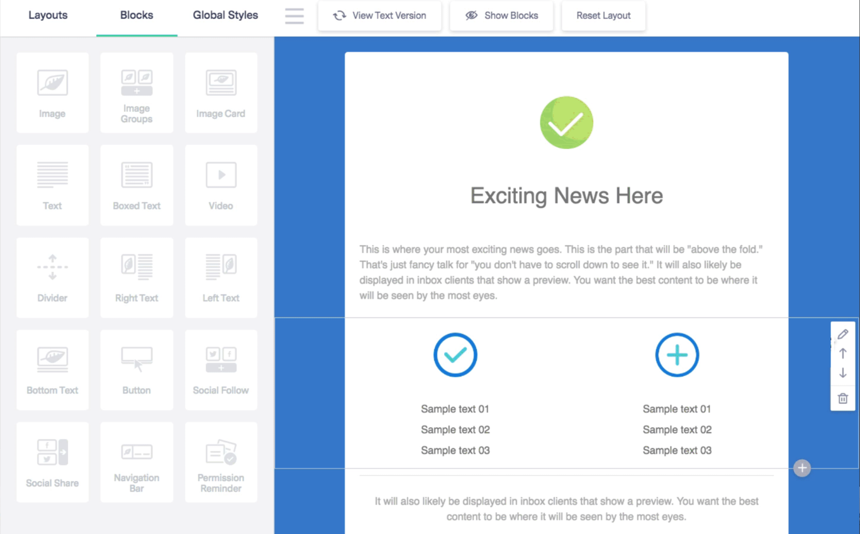Add an Image Groups block
The image size is (860, 534).
pyautogui.click(x=137, y=93)
